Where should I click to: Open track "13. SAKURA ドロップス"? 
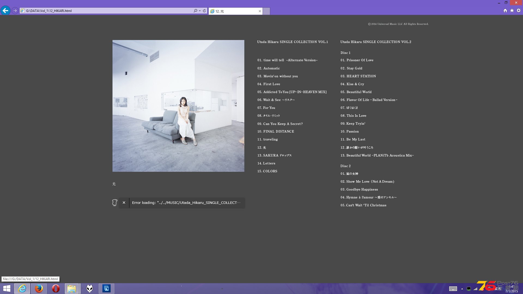pyautogui.click(x=274, y=155)
